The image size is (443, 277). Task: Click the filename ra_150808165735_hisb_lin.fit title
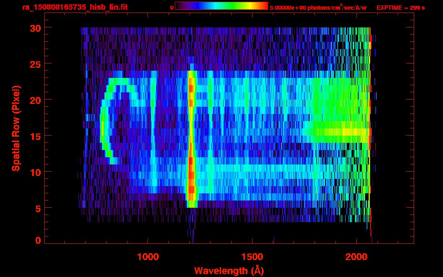coord(75,7)
